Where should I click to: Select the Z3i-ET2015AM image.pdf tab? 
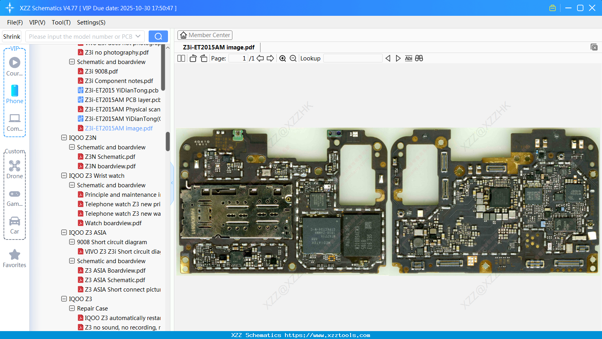[219, 47]
